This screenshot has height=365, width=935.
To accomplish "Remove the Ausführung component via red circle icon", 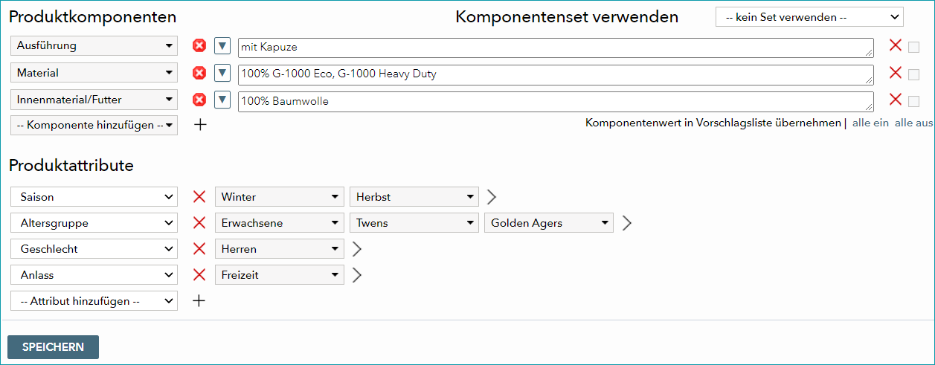I will [199, 46].
